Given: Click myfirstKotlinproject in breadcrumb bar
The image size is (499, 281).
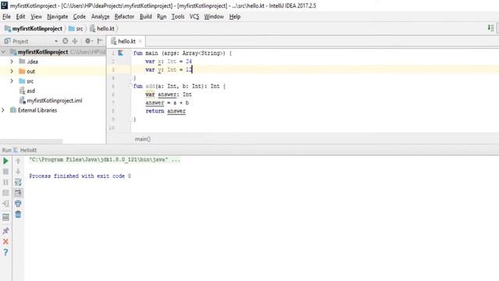Looking at the screenshot, I should point(34,29).
